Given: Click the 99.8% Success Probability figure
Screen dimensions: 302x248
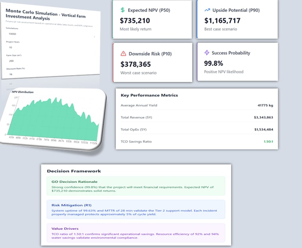Looking at the screenshot, I should tap(214, 63).
